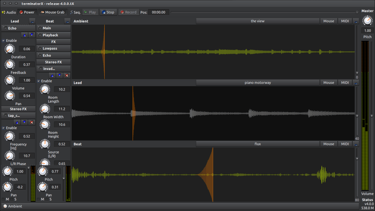Screen dimensions: 375x211
Task: Remove the tap_c... effect with red X
Action: coord(32,122)
